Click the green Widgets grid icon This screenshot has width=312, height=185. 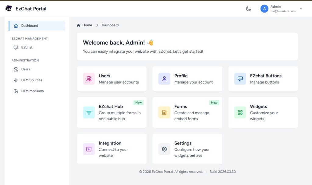(x=240, y=112)
